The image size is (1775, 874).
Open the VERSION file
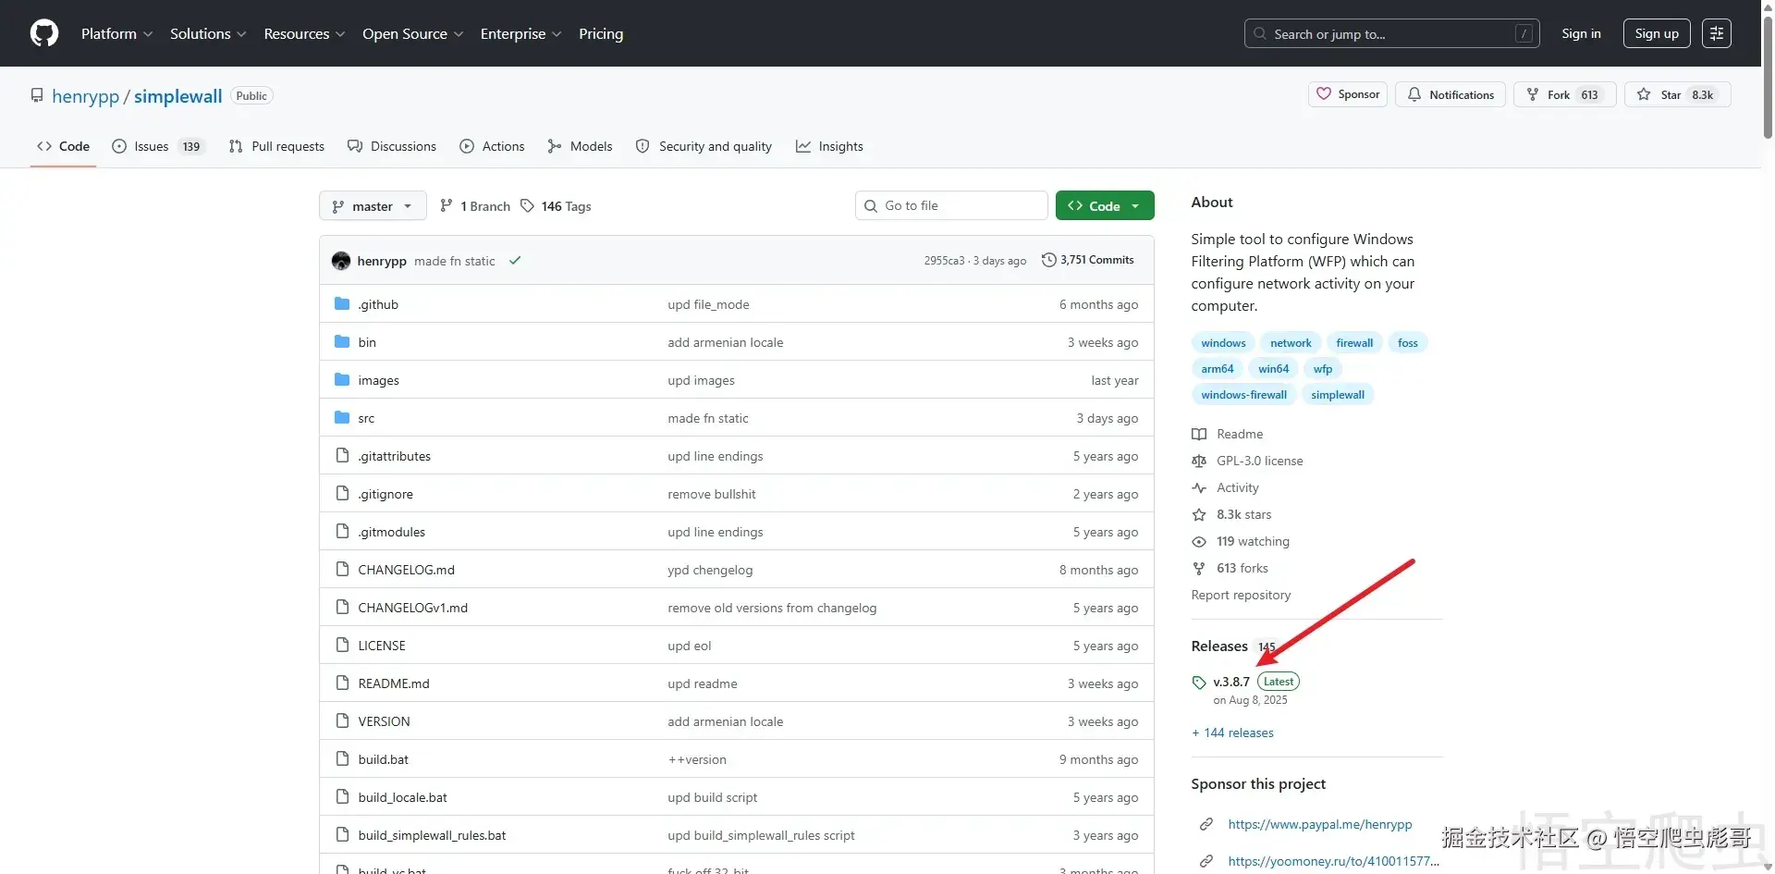click(x=384, y=721)
